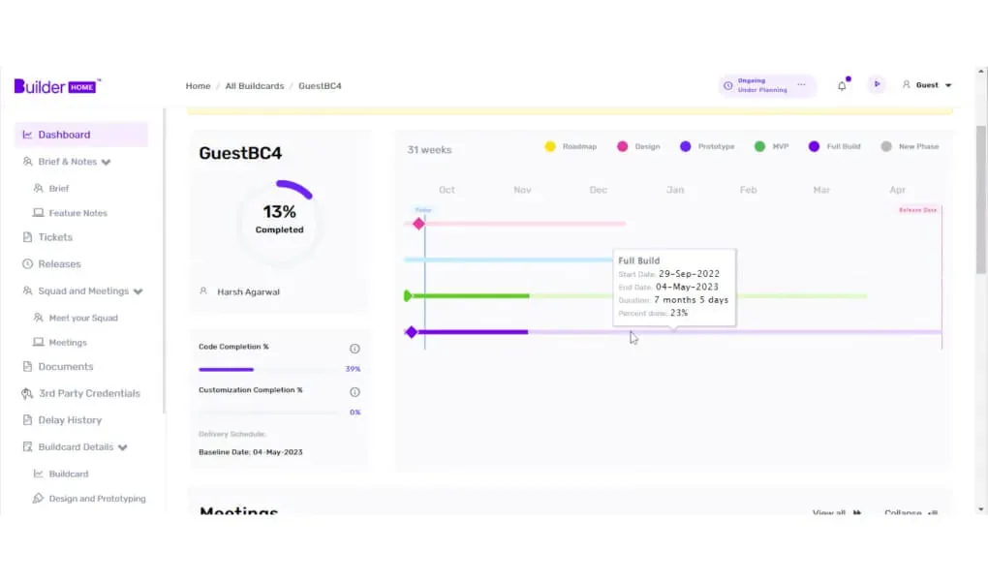This screenshot has width=988, height=581.
Task: Click the purple play button in header
Action: [x=877, y=84]
